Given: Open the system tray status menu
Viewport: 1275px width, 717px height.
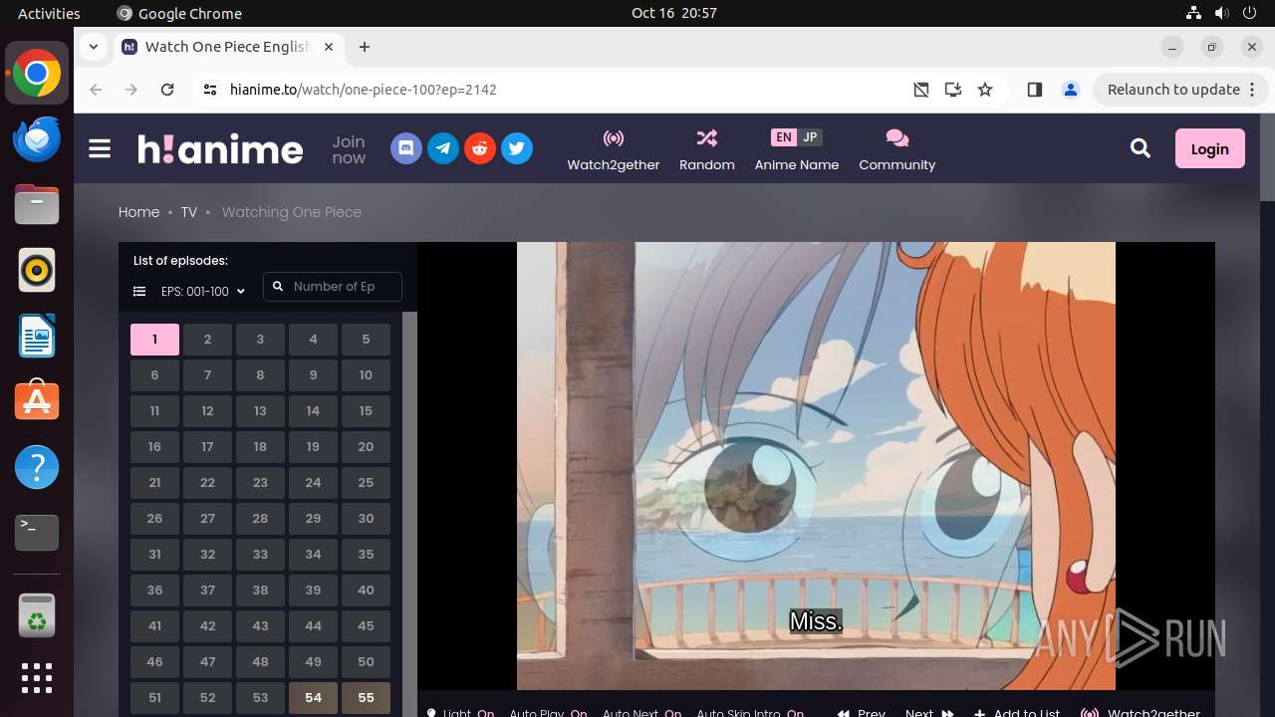Looking at the screenshot, I should (1221, 13).
